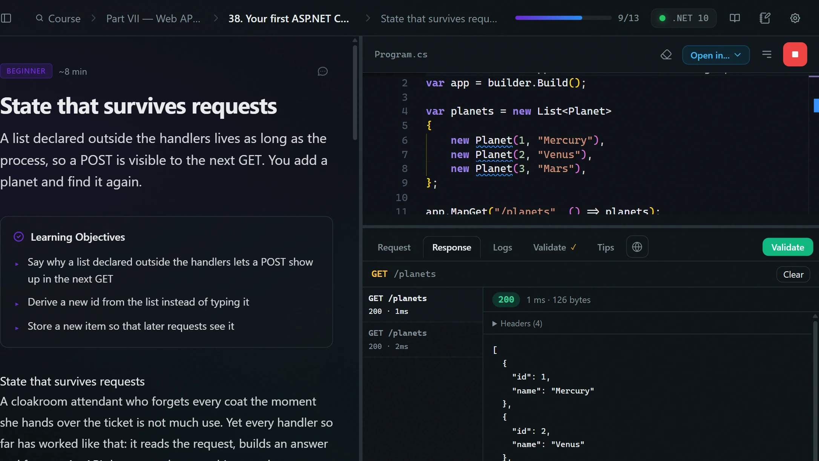Viewport: 819px width, 461px height.
Task: Click State that survives requ... breadcrumb
Action: (439, 18)
